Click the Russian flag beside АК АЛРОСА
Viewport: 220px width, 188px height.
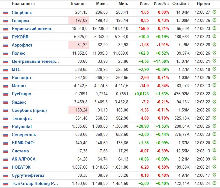point(6,159)
